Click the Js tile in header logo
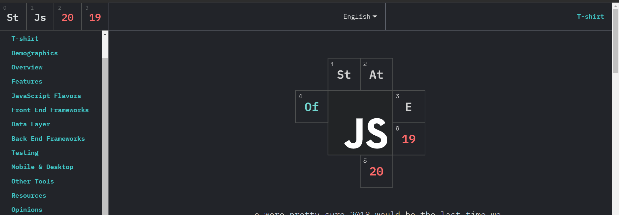This screenshot has width=619, height=215. click(40, 17)
